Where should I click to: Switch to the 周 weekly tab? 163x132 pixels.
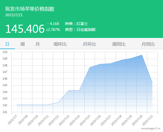tap(23, 44)
